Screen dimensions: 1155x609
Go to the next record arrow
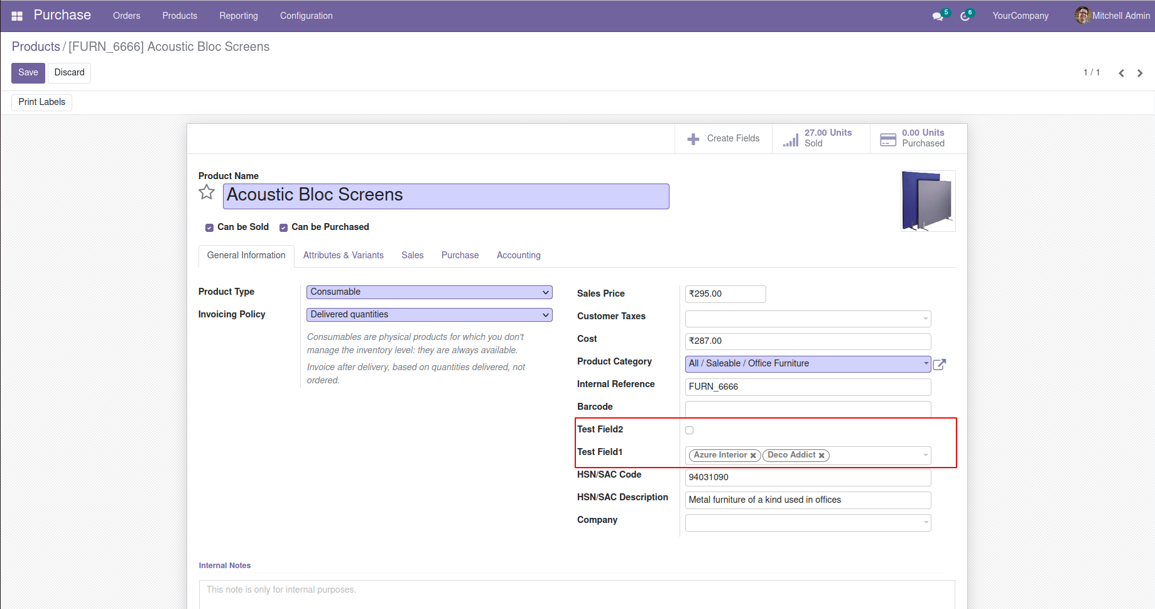tap(1140, 74)
